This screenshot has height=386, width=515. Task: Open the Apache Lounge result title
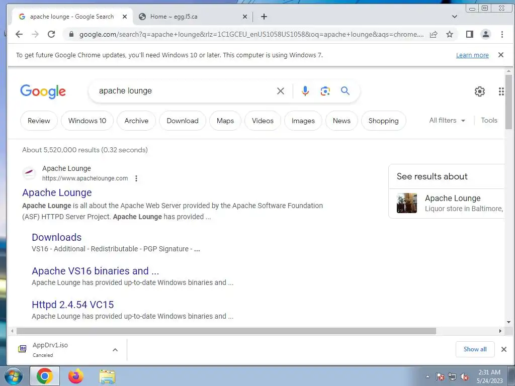click(57, 192)
